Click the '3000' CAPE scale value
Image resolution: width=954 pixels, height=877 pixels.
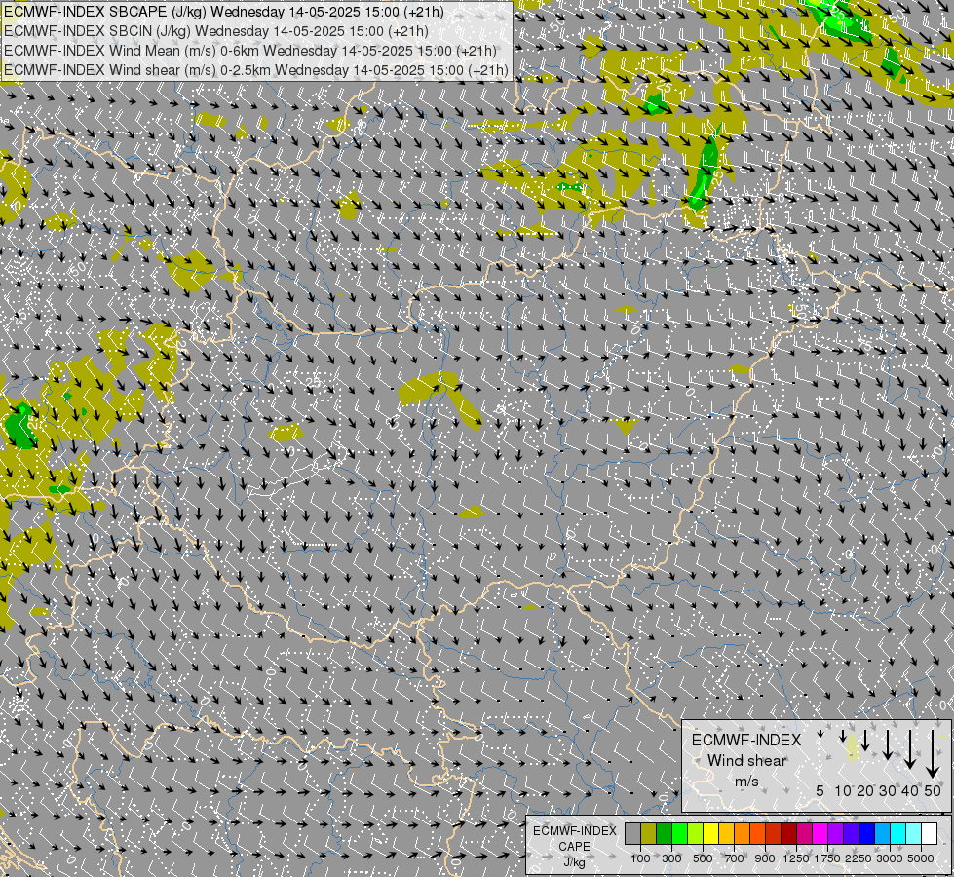890,858
